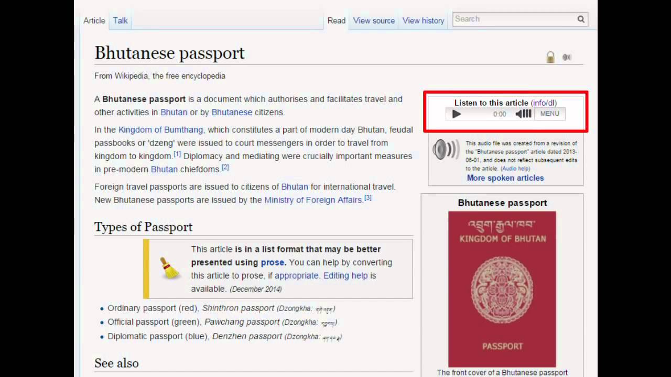The height and width of the screenshot is (377, 671).
Task: Click the Ordinary passport (red) list item
Action: tap(221, 308)
